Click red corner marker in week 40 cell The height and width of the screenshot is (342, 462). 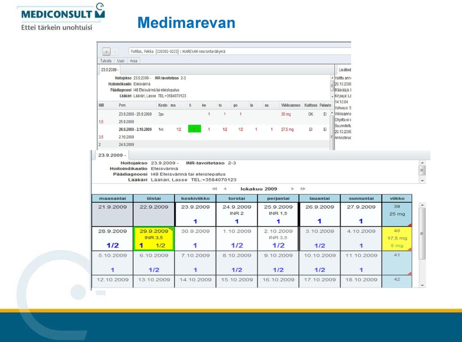point(410,249)
